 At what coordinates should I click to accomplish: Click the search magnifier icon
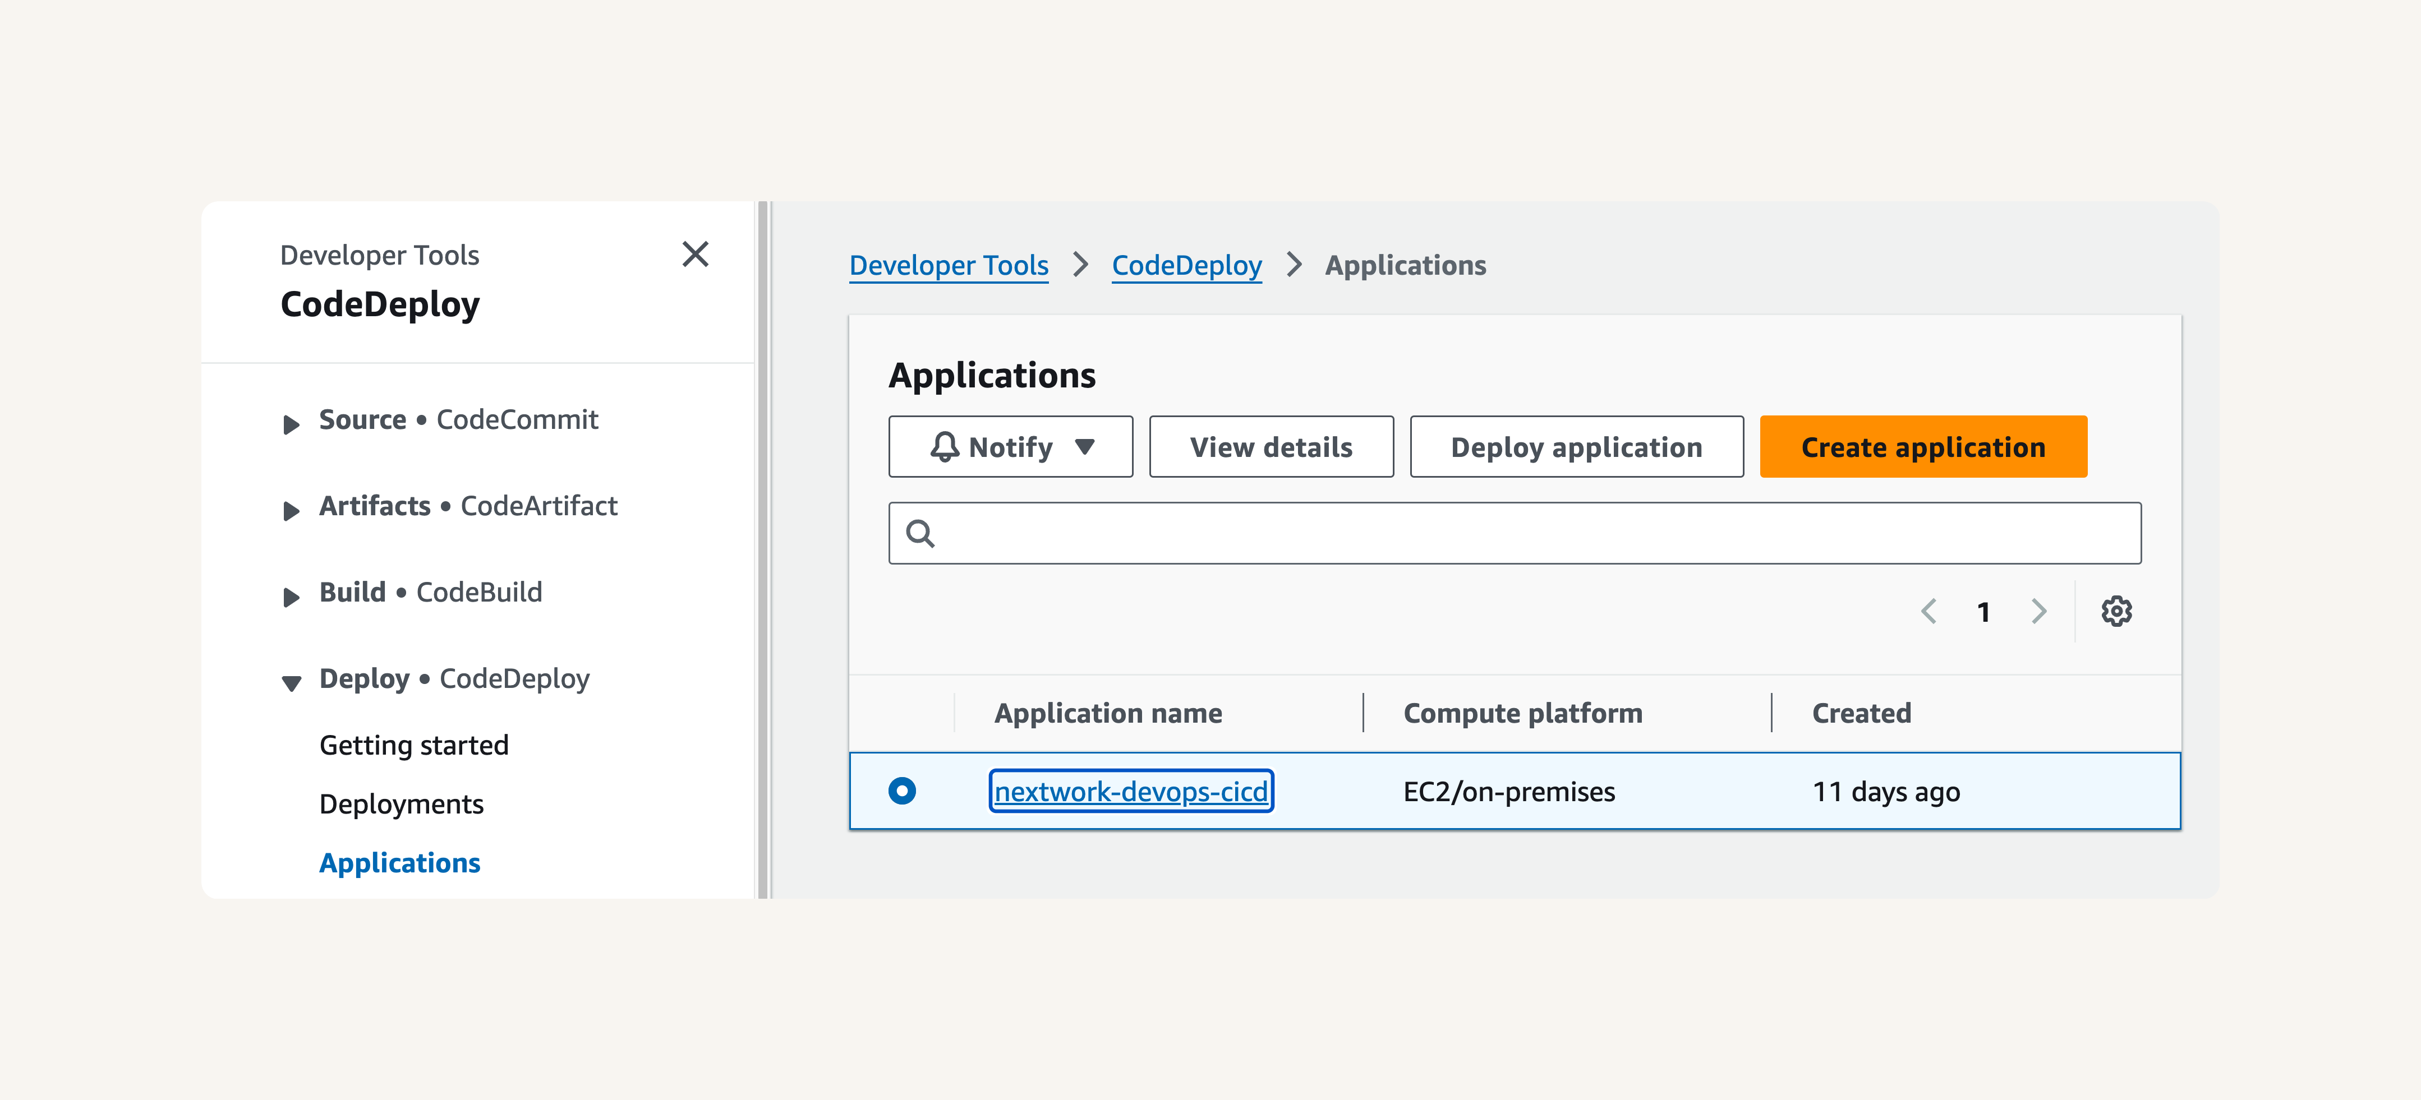click(x=919, y=534)
